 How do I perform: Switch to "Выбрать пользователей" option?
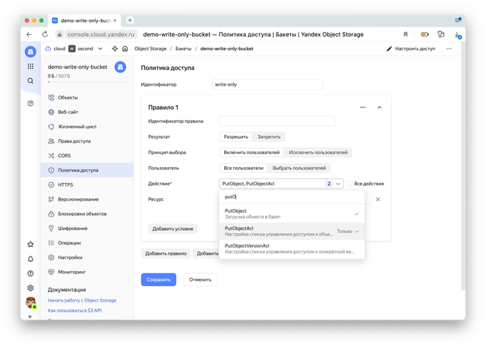pos(298,168)
